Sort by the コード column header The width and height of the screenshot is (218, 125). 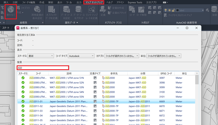[38, 73]
